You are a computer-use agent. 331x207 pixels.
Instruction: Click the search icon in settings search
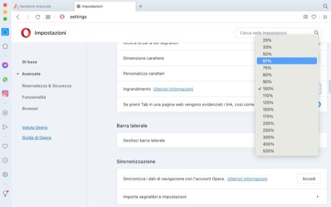[x=316, y=33]
